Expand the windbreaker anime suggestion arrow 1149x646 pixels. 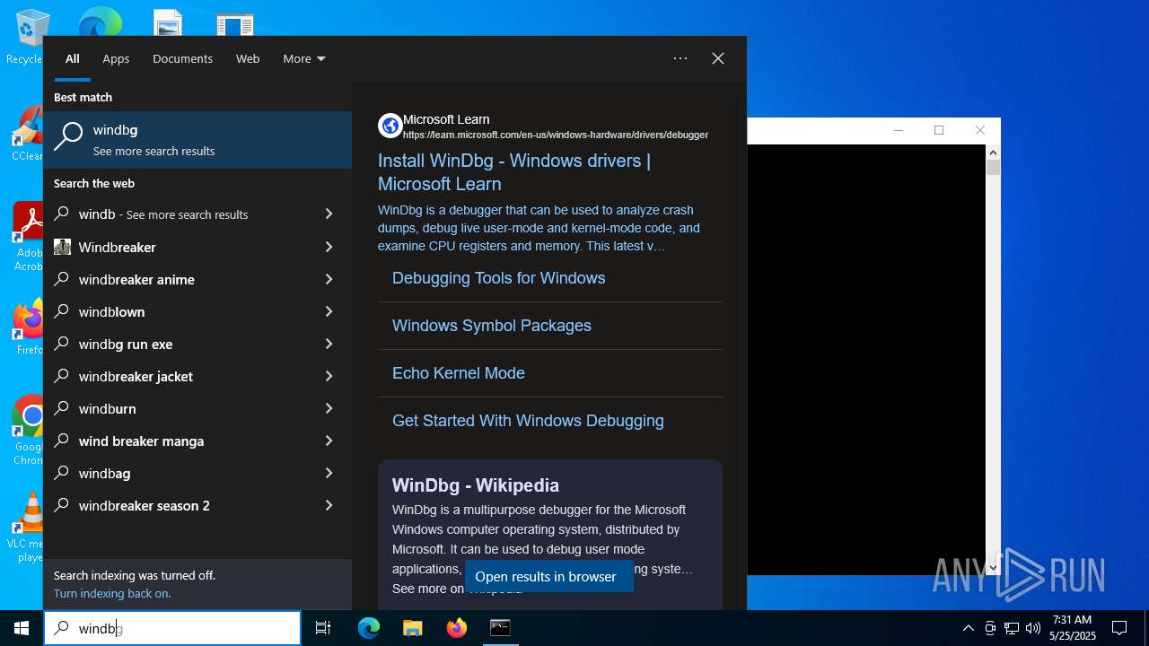click(x=329, y=279)
